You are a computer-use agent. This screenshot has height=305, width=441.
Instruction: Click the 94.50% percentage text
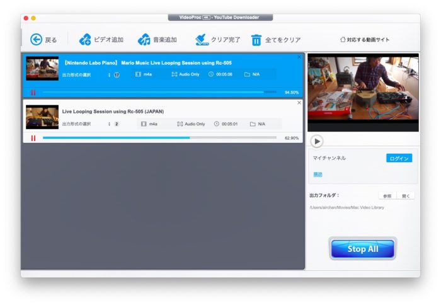coord(292,92)
